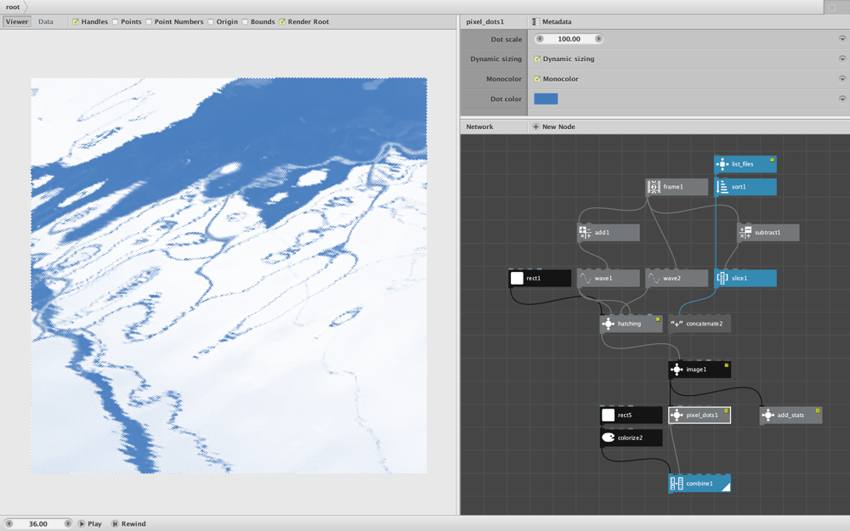The image size is (850, 531).
Task: Select the concatenate2 node icon
Action: (677, 324)
